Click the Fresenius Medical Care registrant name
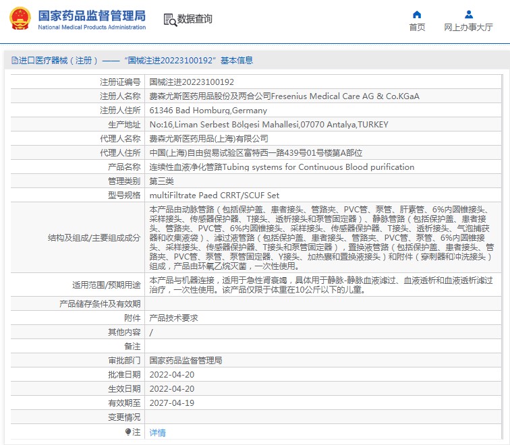 [284, 96]
